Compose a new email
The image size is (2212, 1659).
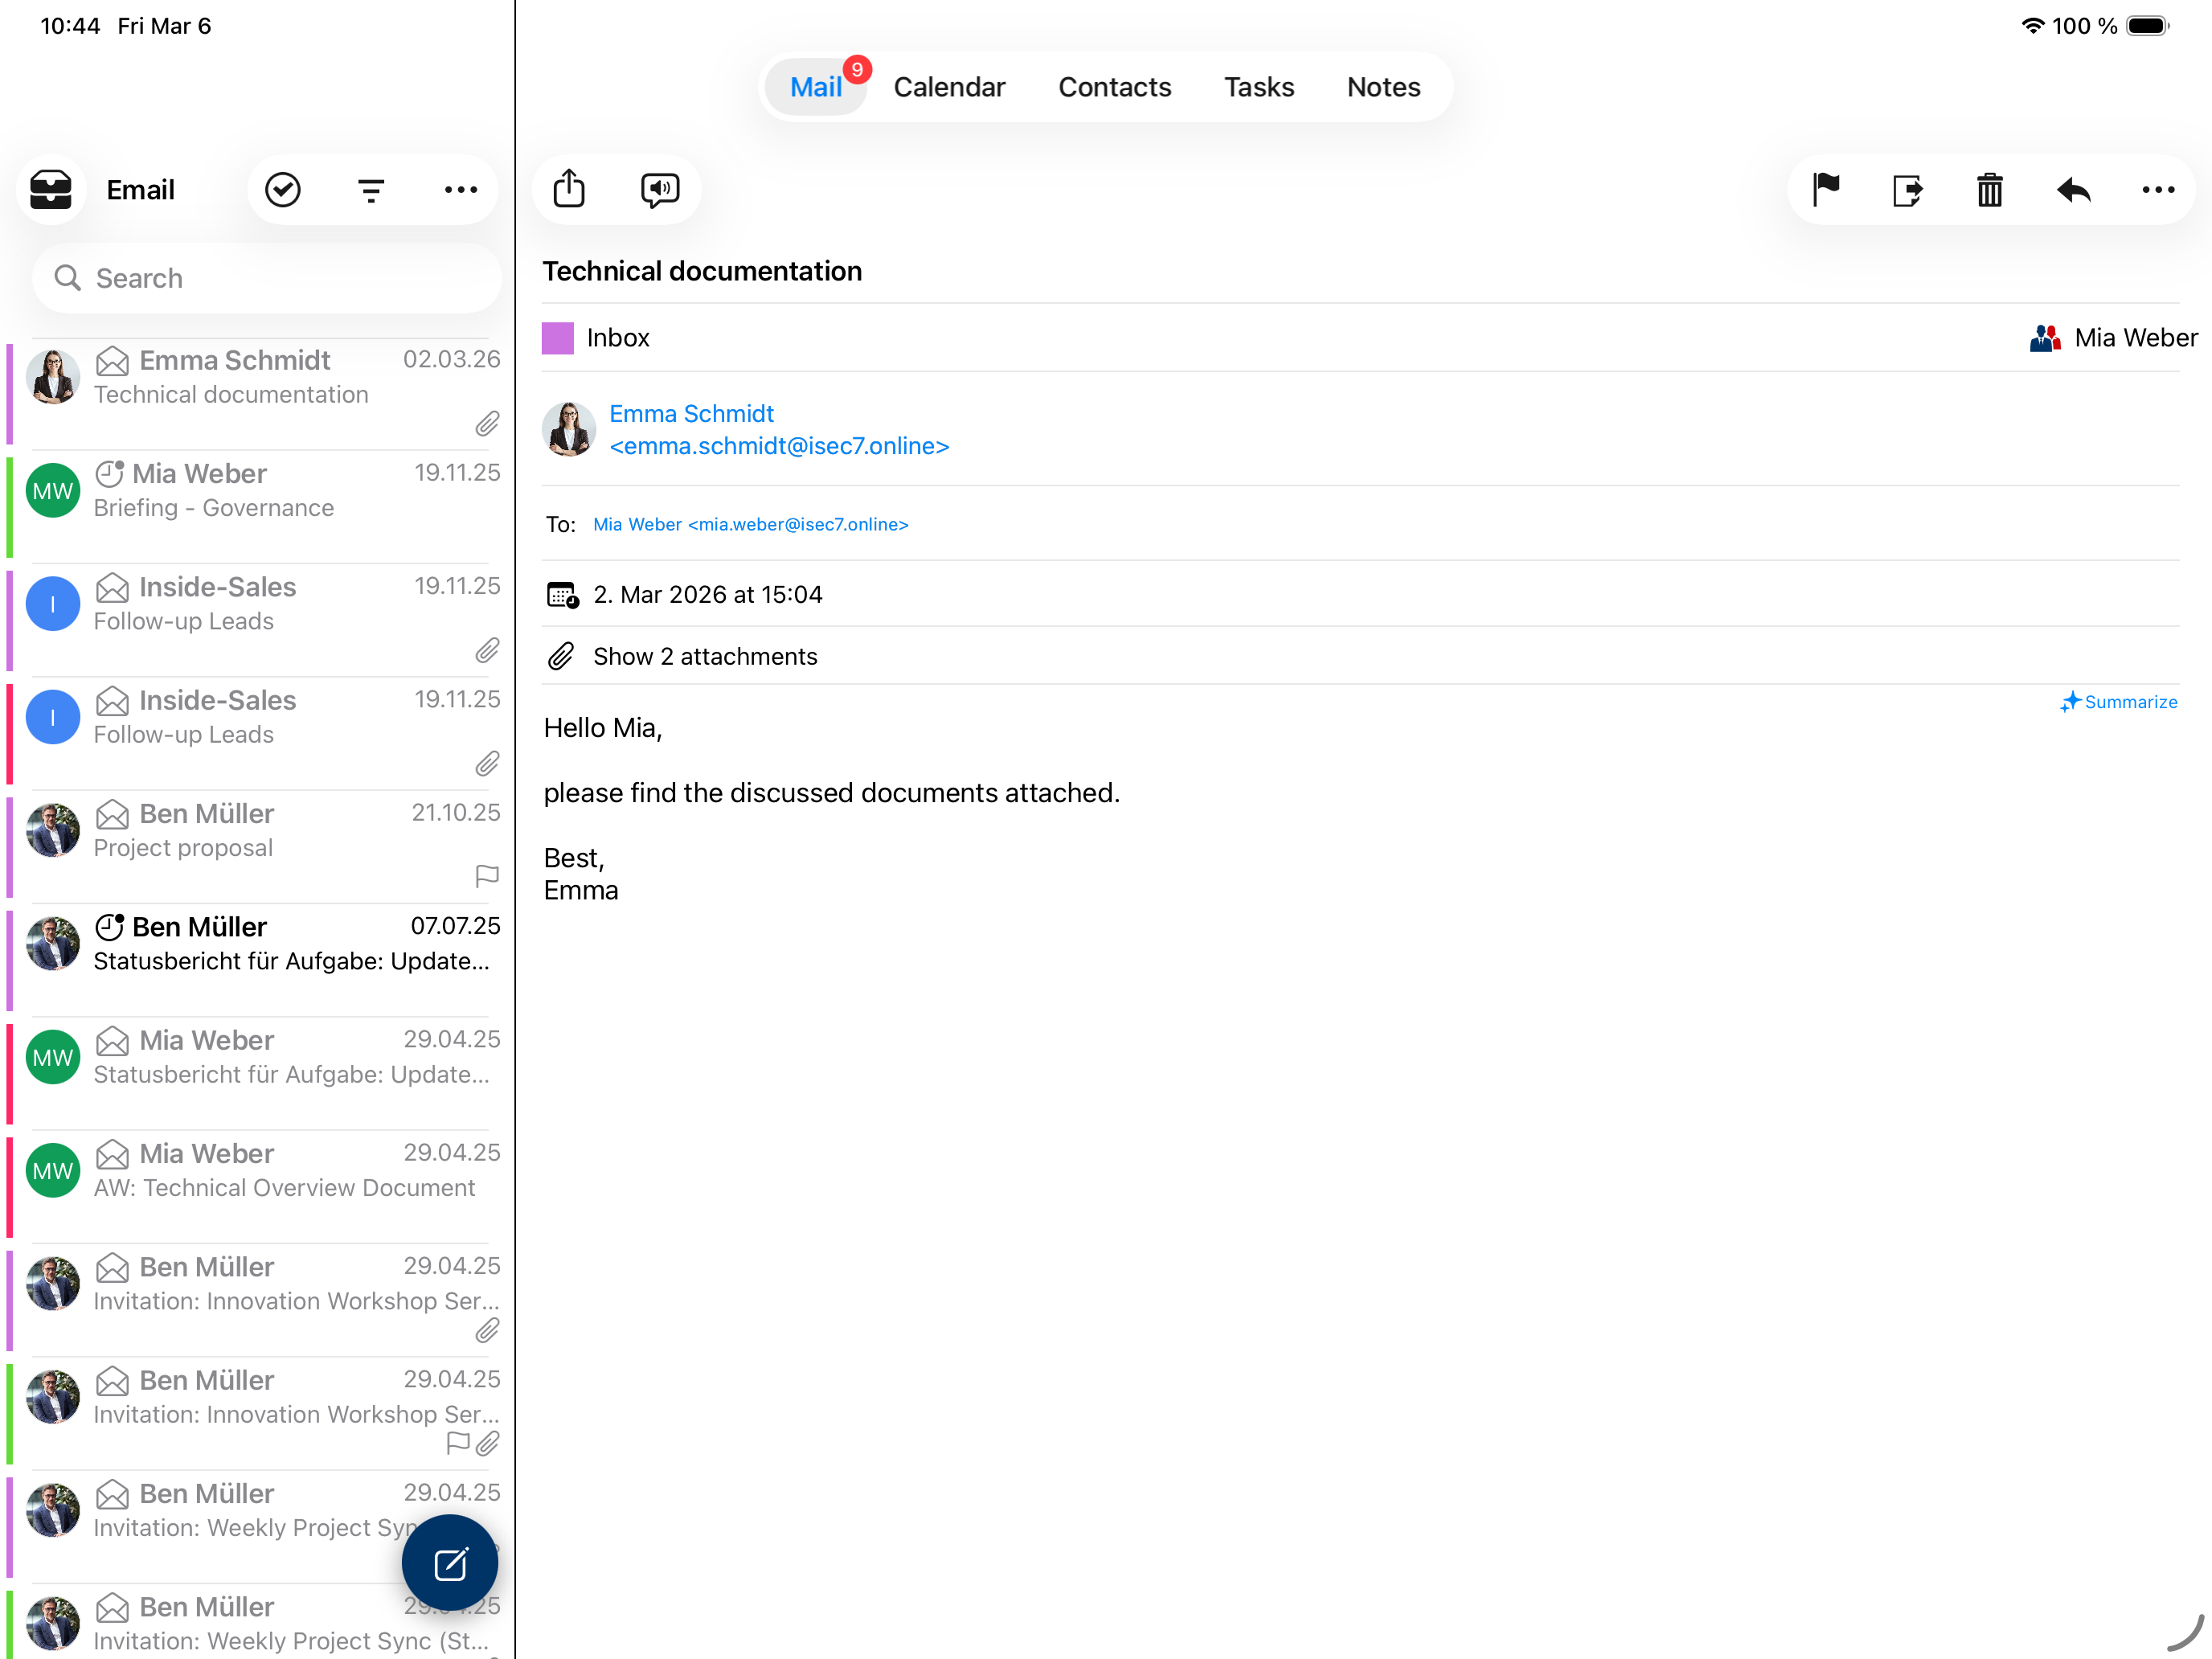[449, 1562]
